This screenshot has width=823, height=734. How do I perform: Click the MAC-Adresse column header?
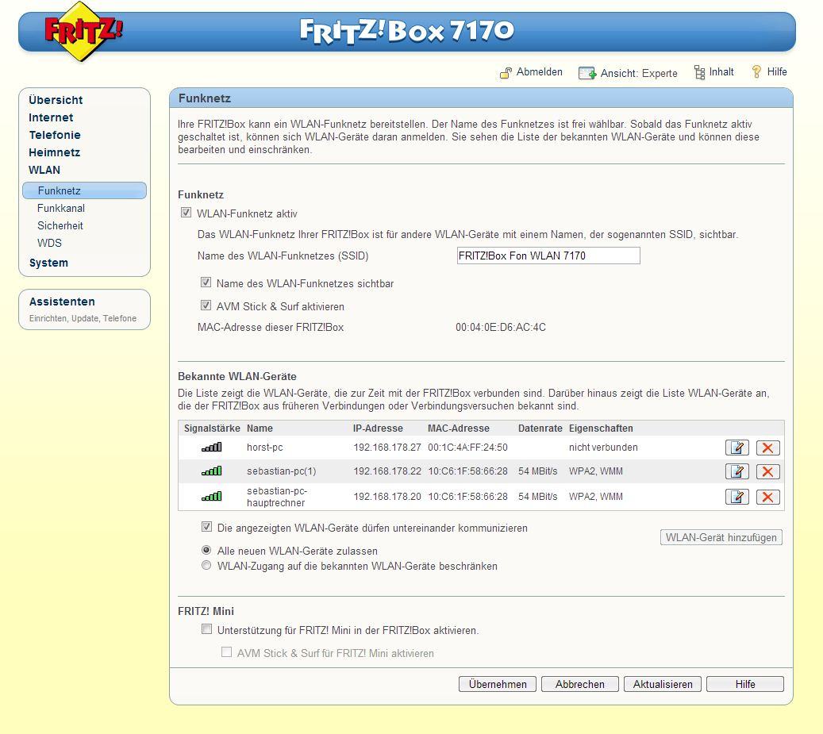coord(458,428)
